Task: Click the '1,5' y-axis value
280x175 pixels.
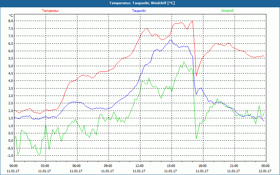Action: pyautogui.click(x=11, y=118)
